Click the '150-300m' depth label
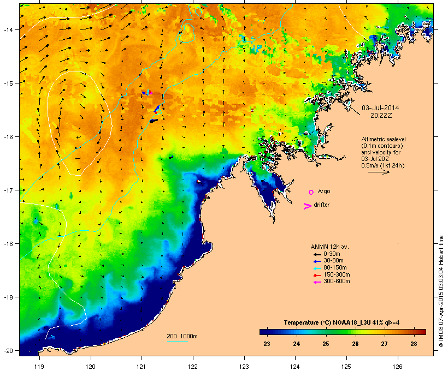Viewport: 448px width, 371px height. (337, 274)
